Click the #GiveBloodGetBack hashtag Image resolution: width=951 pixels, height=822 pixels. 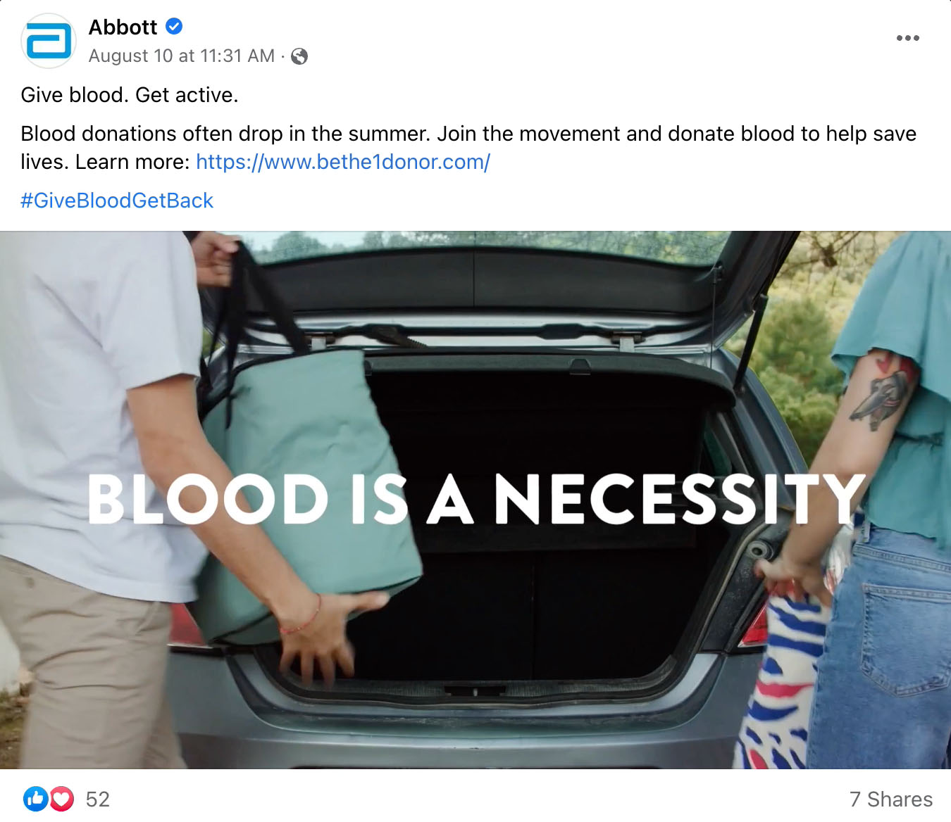click(117, 201)
